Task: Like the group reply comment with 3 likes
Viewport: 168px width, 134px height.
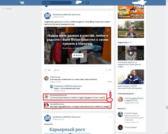Action: tap(110, 91)
